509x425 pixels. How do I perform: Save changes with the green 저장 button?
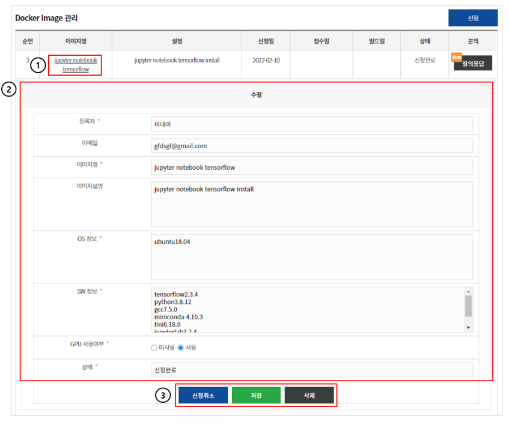click(x=256, y=396)
